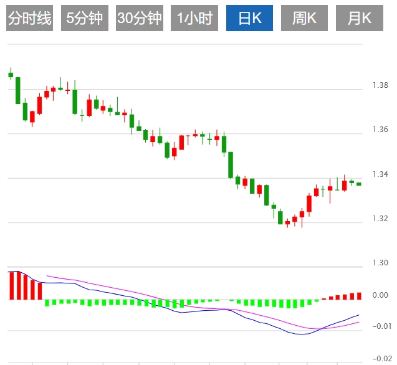Select the long green candle falling toward 1.34
397x365 pixels.
point(231,165)
